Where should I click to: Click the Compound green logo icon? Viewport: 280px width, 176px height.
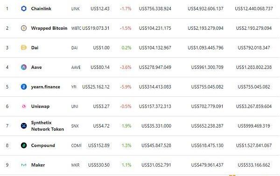pyautogui.click(x=24, y=145)
